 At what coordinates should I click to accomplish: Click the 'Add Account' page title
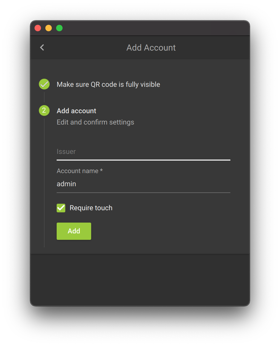[x=151, y=48]
